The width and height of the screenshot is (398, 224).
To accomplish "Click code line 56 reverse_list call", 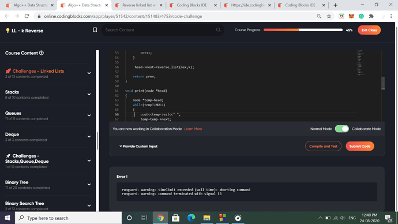I will tap(164, 67).
